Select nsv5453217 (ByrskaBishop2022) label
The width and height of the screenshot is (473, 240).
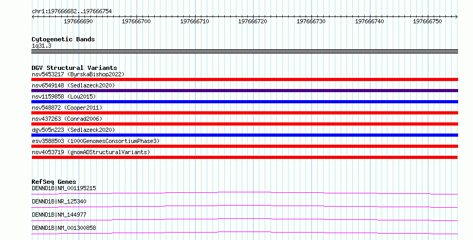[x=78, y=74]
